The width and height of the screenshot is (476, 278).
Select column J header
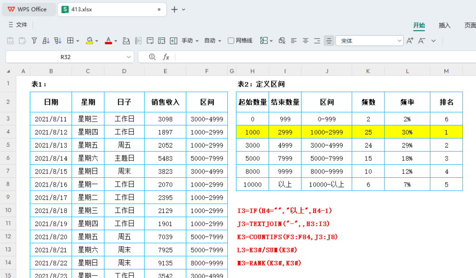(327, 71)
